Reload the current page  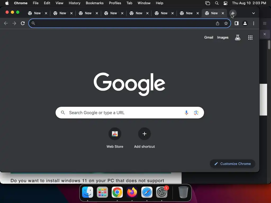click(23, 23)
